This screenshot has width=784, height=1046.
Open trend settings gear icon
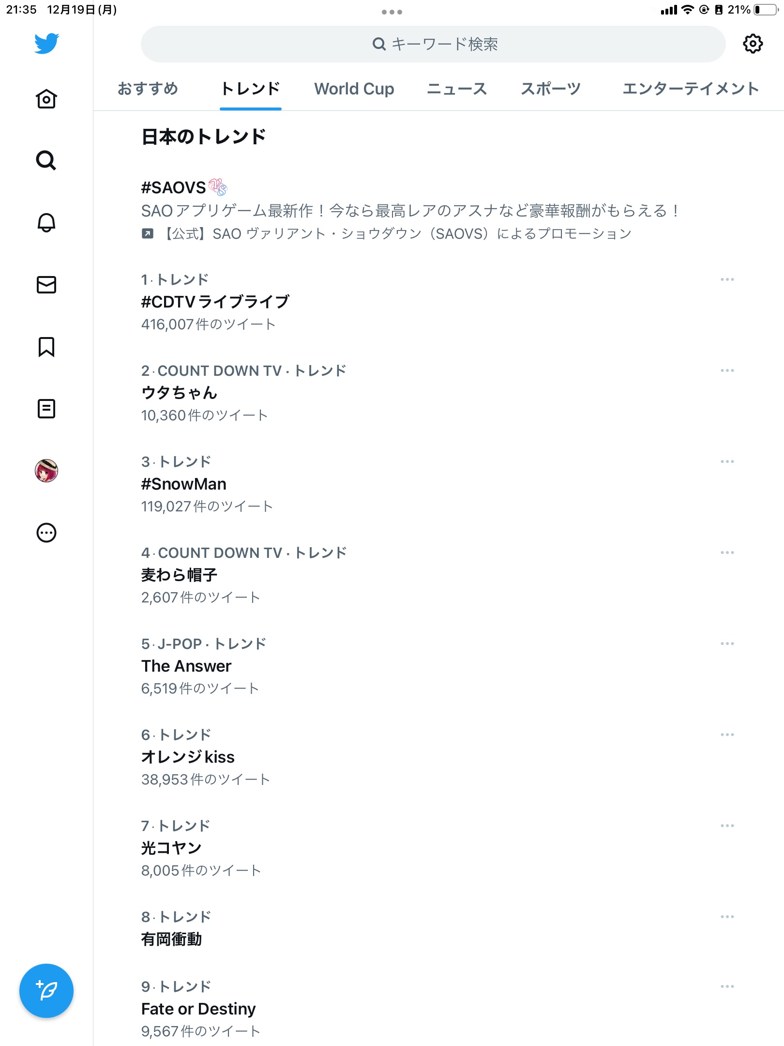tap(753, 44)
